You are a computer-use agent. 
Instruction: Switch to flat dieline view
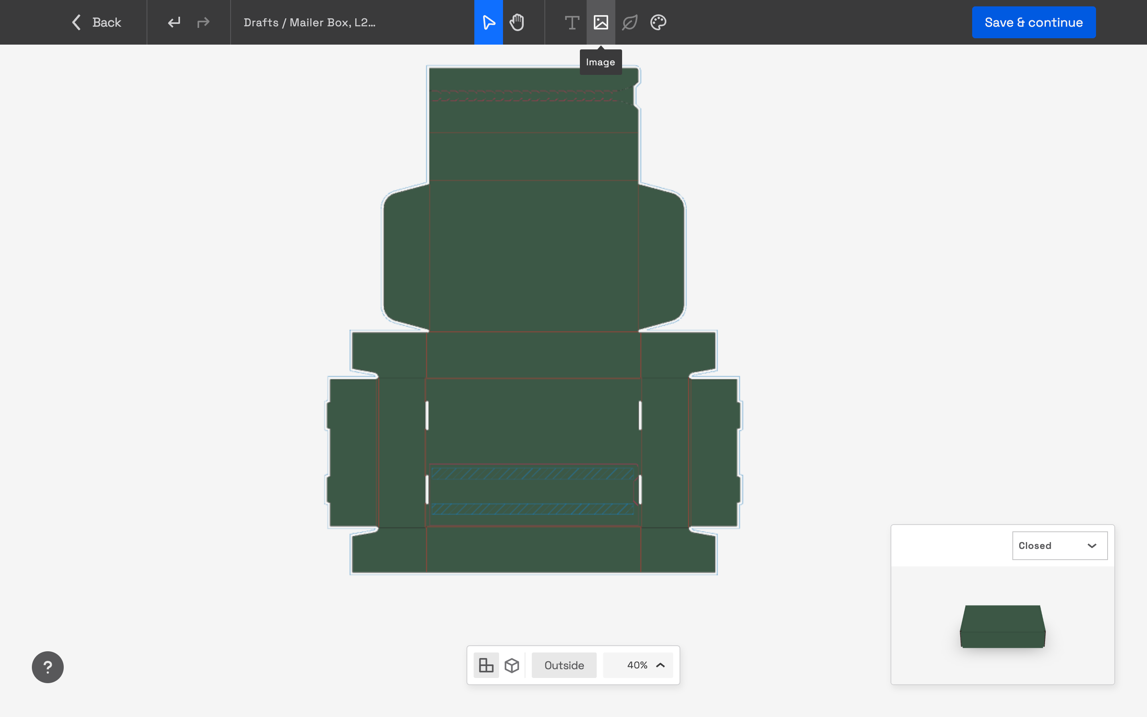486,665
